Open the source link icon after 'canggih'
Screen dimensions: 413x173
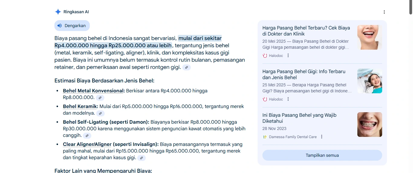coord(87,136)
